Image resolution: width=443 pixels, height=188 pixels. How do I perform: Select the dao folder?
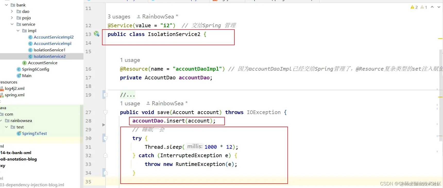tap(26, 11)
